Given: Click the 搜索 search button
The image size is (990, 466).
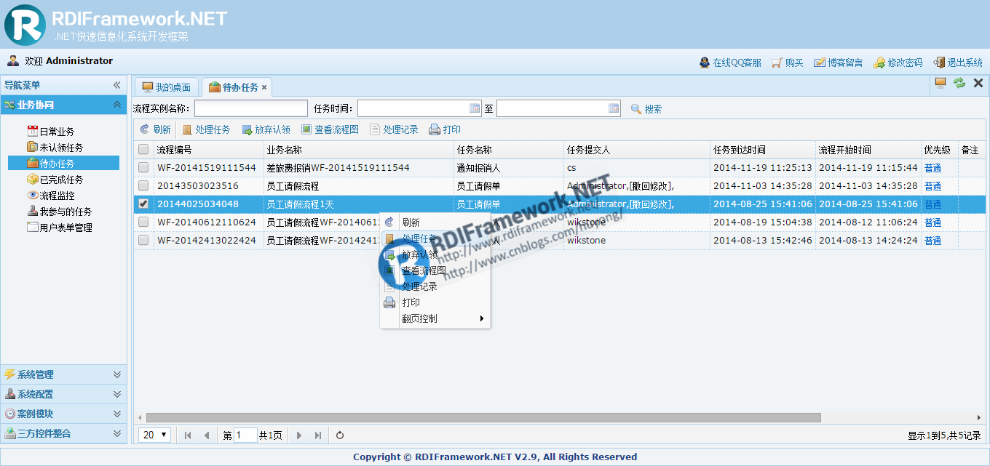Looking at the screenshot, I should (646, 109).
